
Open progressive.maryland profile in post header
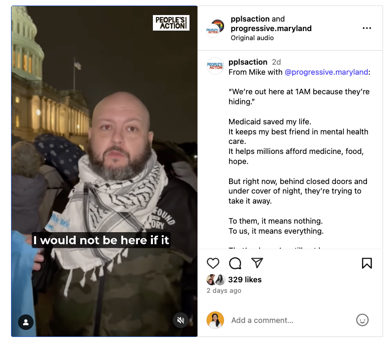click(x=271, y=29)
